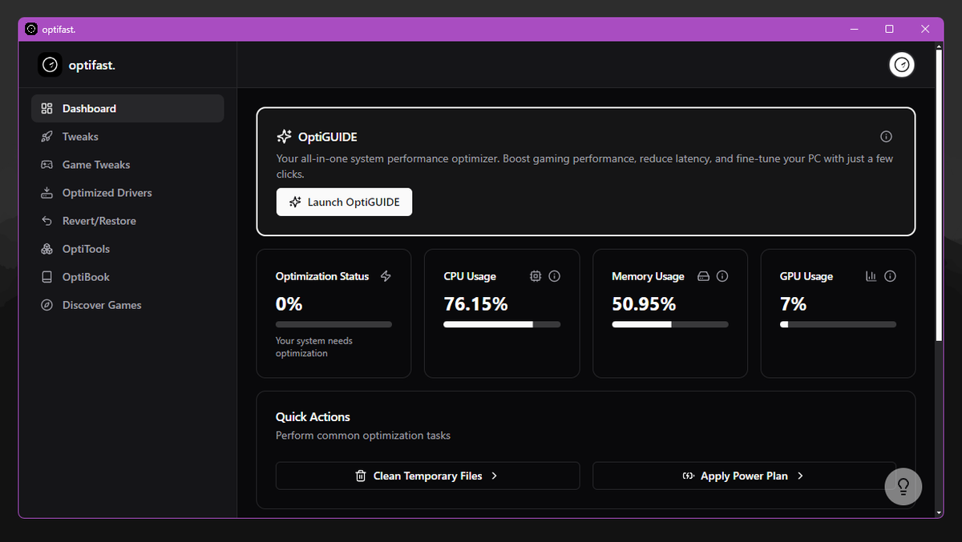
Task: Open OptiTools from the sidebar
Action: [x=127, y=249]
